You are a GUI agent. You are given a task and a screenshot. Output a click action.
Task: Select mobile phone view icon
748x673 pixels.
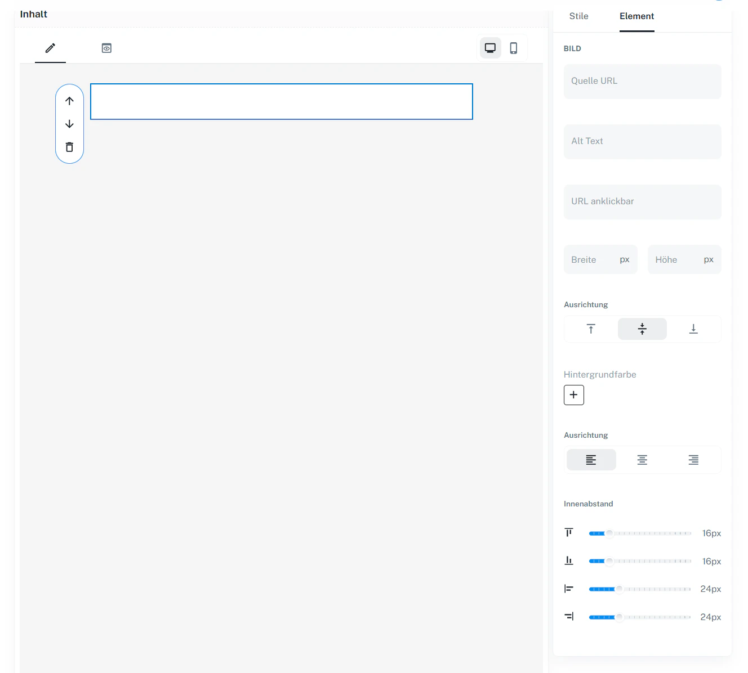coord(514,48)
